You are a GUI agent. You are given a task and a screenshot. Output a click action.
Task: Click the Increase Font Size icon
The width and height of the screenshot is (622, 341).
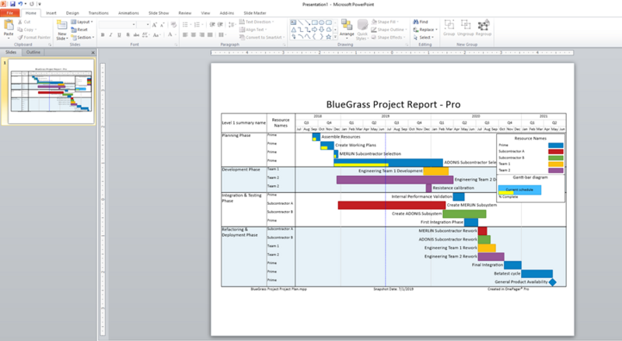coord(154,25)
